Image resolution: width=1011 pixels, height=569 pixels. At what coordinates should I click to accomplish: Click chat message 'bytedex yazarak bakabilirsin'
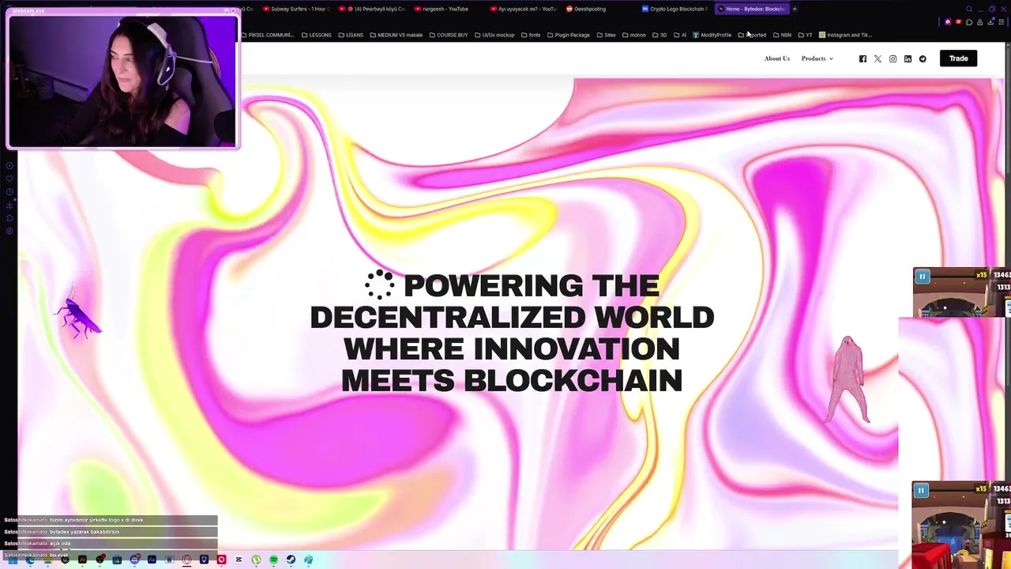(85, 532)
